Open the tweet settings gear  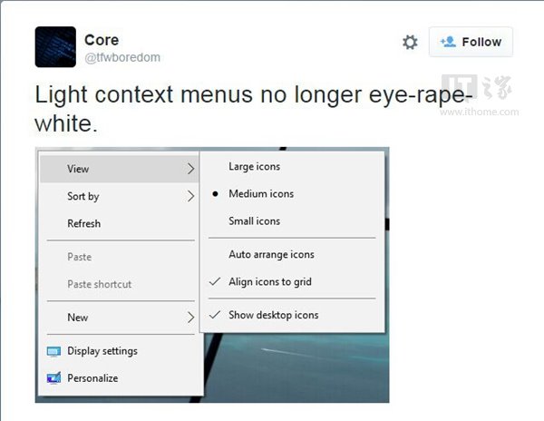point(410,42)
